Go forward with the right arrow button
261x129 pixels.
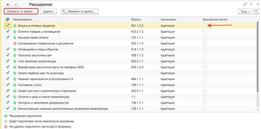coord(16,5)
